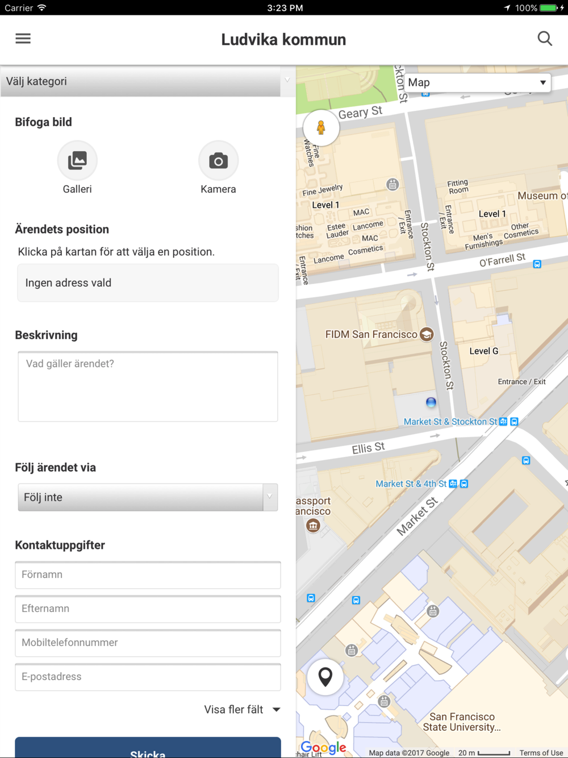The width and height of the screenshot is (568, 758).
Task: Tap the Market St & 4th St transit icon
Action: click(x=453, y=484)
